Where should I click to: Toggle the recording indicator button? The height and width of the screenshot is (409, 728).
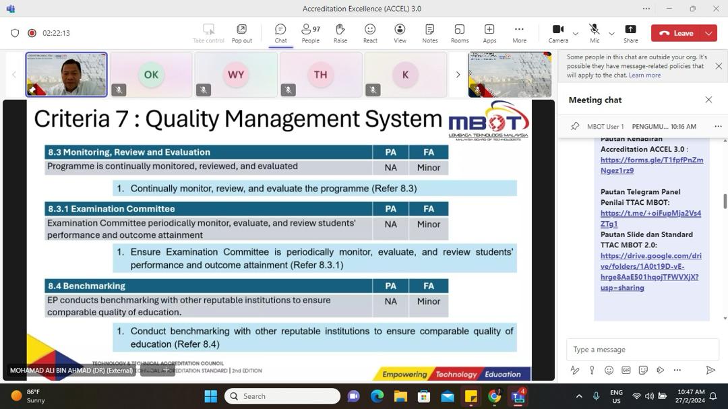pos(32,33)
